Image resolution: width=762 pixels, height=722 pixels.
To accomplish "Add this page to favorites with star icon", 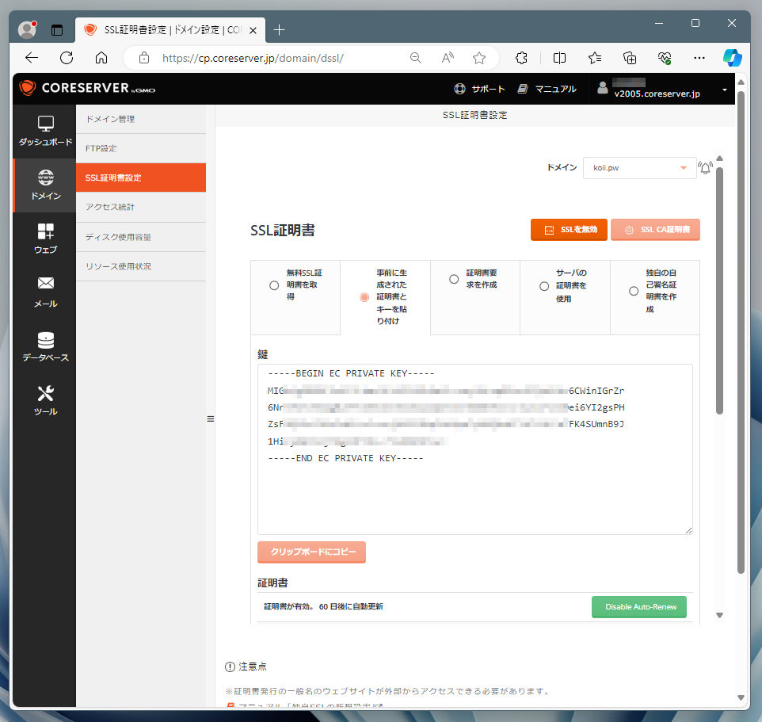I will (x=479, y=58).
